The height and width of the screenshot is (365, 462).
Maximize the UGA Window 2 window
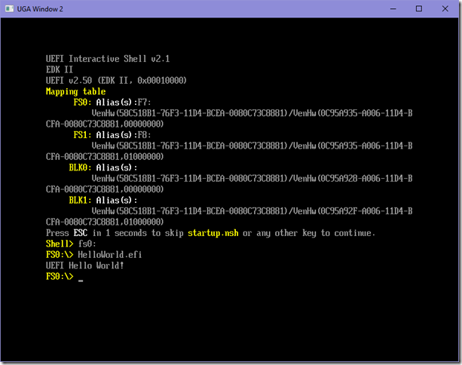coord(419,9)
